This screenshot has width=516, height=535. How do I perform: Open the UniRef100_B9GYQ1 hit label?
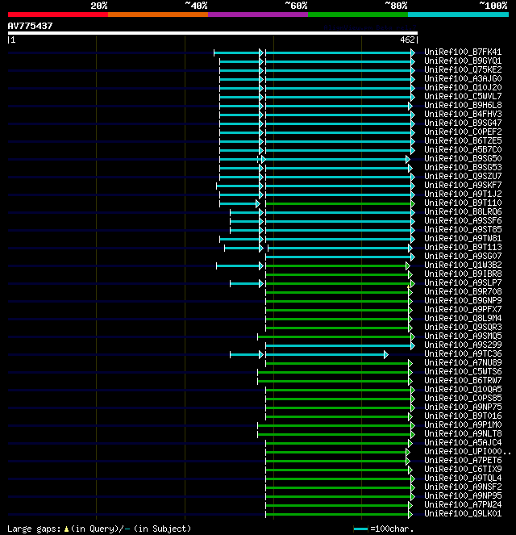(463, 61)
